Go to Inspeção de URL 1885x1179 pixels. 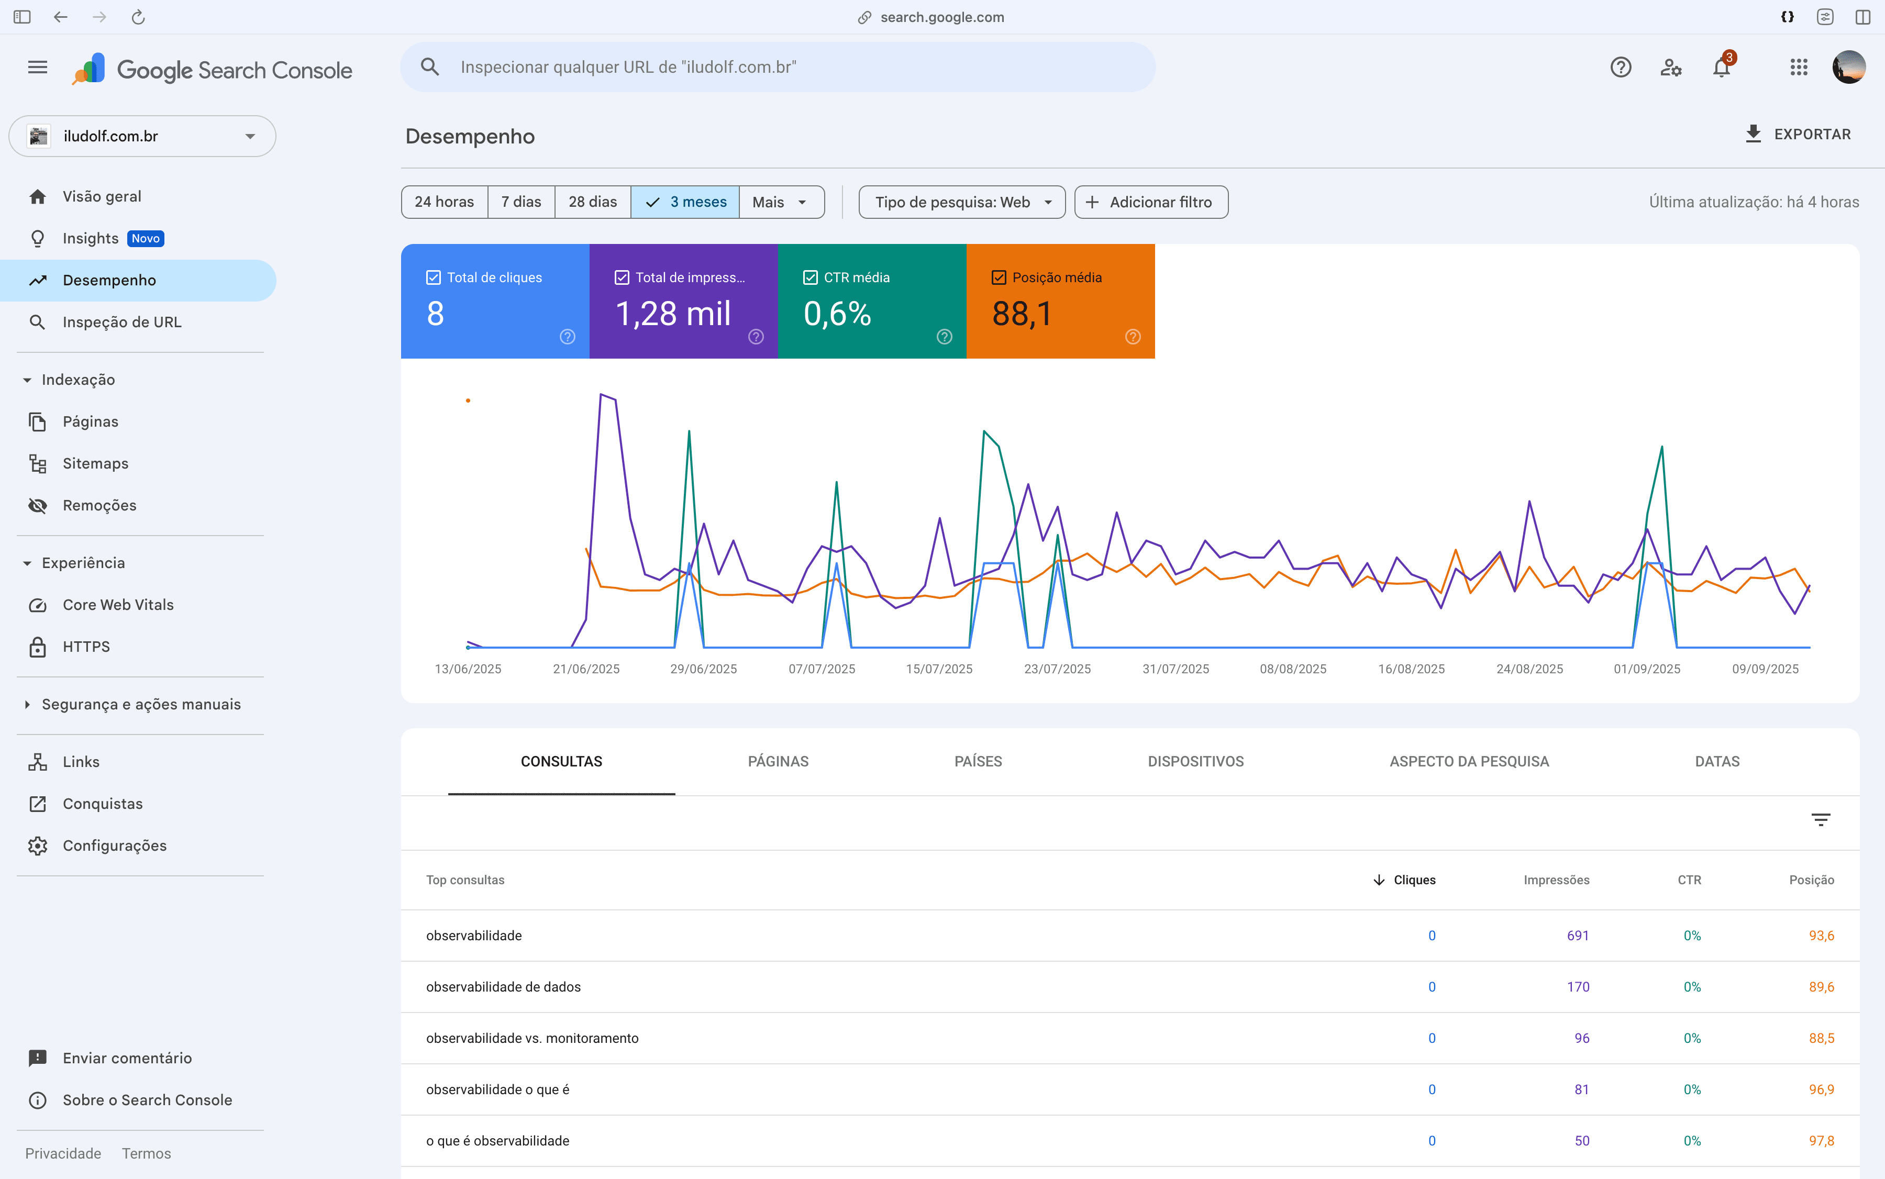121,321
